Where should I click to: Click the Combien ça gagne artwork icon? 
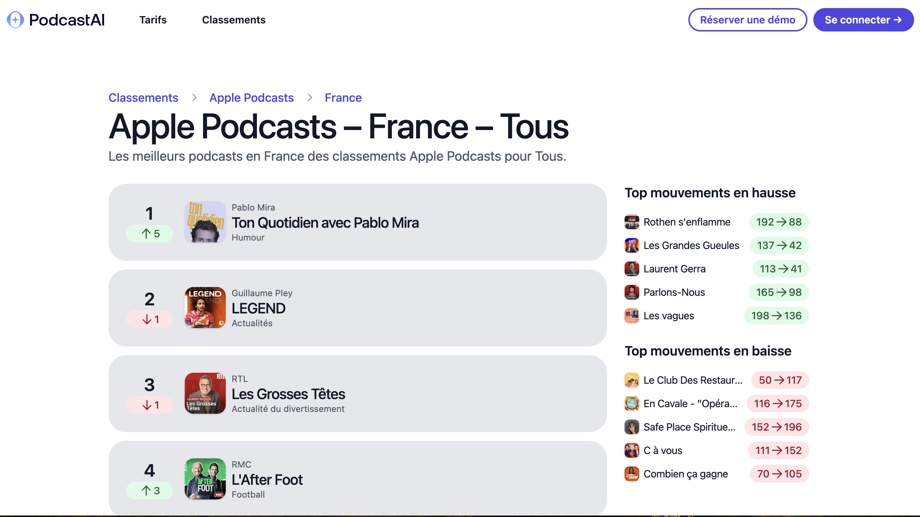click(632, 474)
